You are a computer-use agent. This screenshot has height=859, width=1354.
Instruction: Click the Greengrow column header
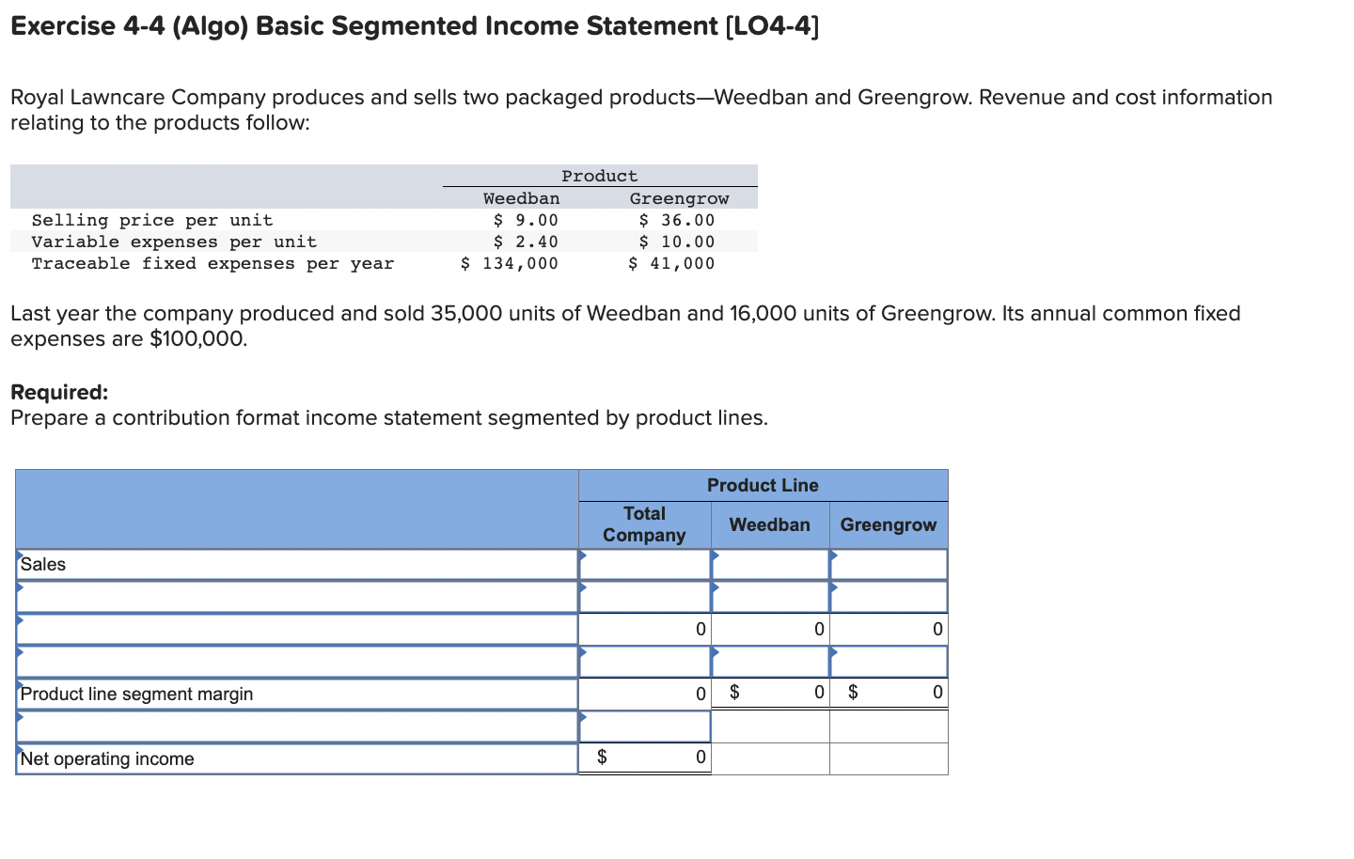click(889, 524)
